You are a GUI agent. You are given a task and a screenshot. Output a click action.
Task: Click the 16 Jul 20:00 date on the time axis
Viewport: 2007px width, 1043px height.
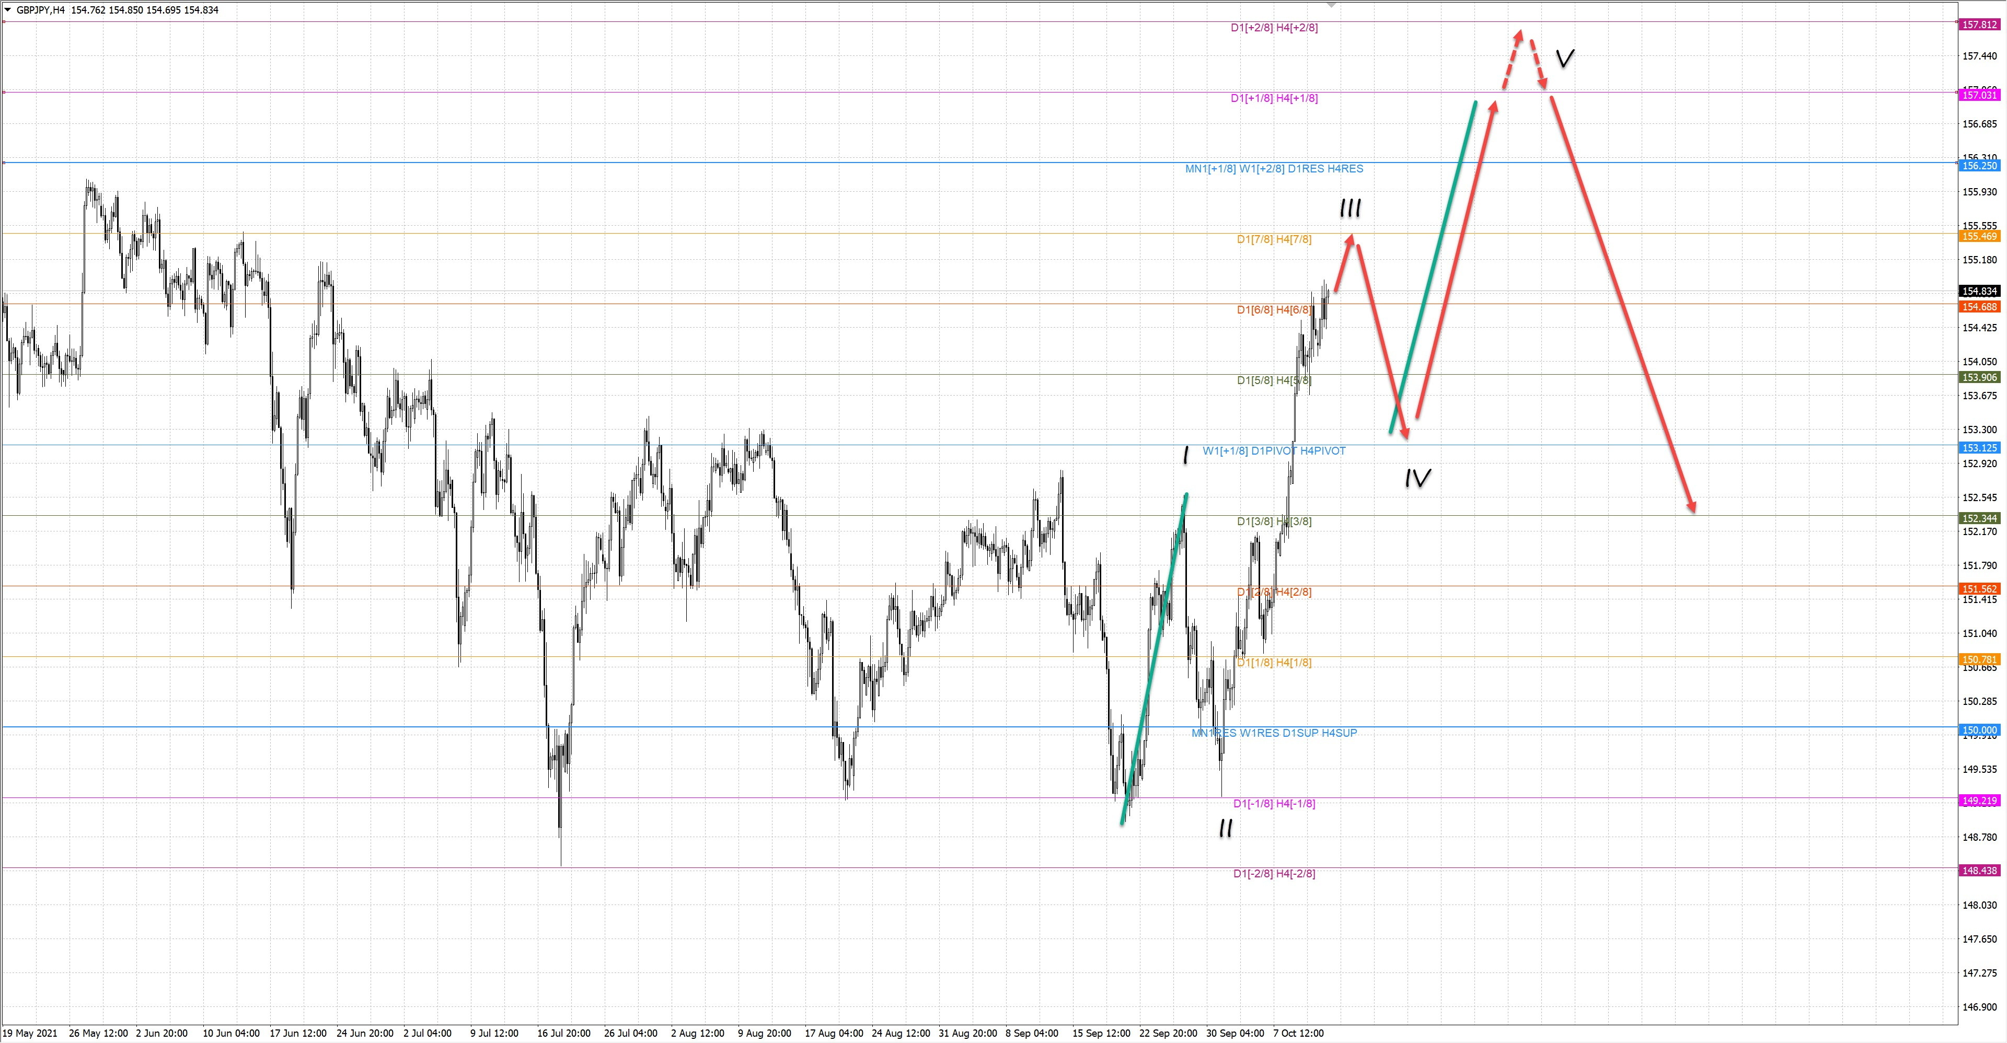[563, 1034]
